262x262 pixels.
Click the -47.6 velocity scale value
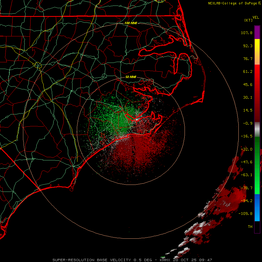247,162
